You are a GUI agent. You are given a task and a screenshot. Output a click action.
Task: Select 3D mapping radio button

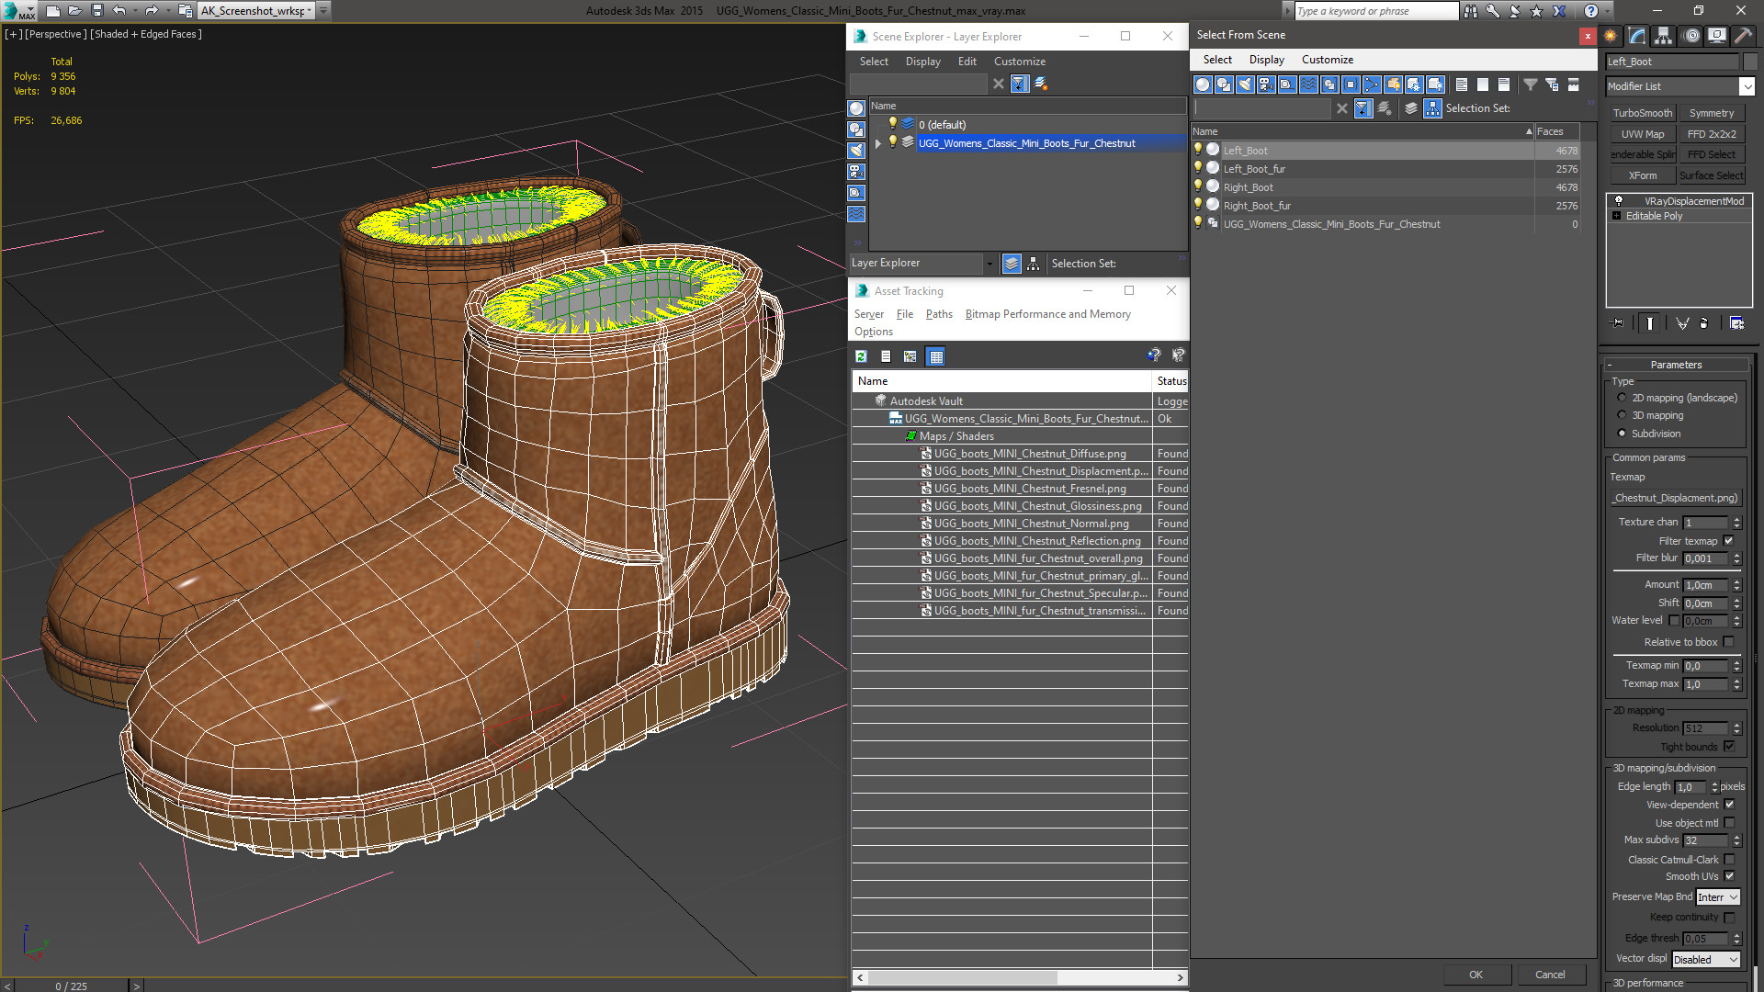(x=1622, y=416)
